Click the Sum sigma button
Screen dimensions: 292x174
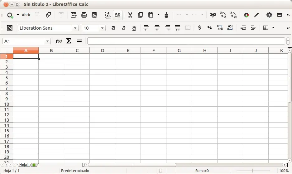[x=69, y=41]
